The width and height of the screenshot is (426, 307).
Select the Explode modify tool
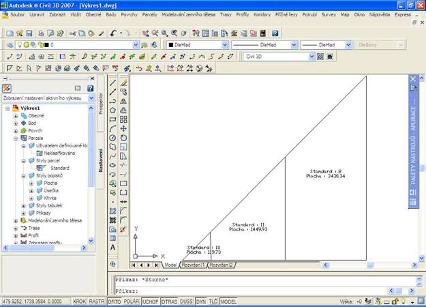coord(123,229)
